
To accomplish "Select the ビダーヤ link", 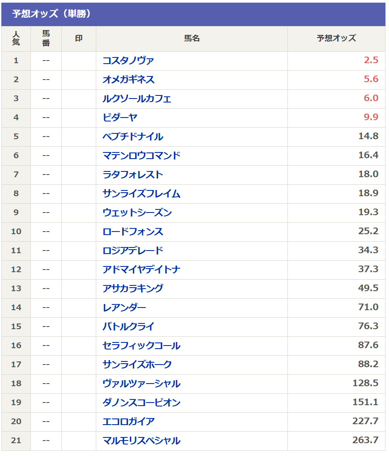I will click(120, 118).
